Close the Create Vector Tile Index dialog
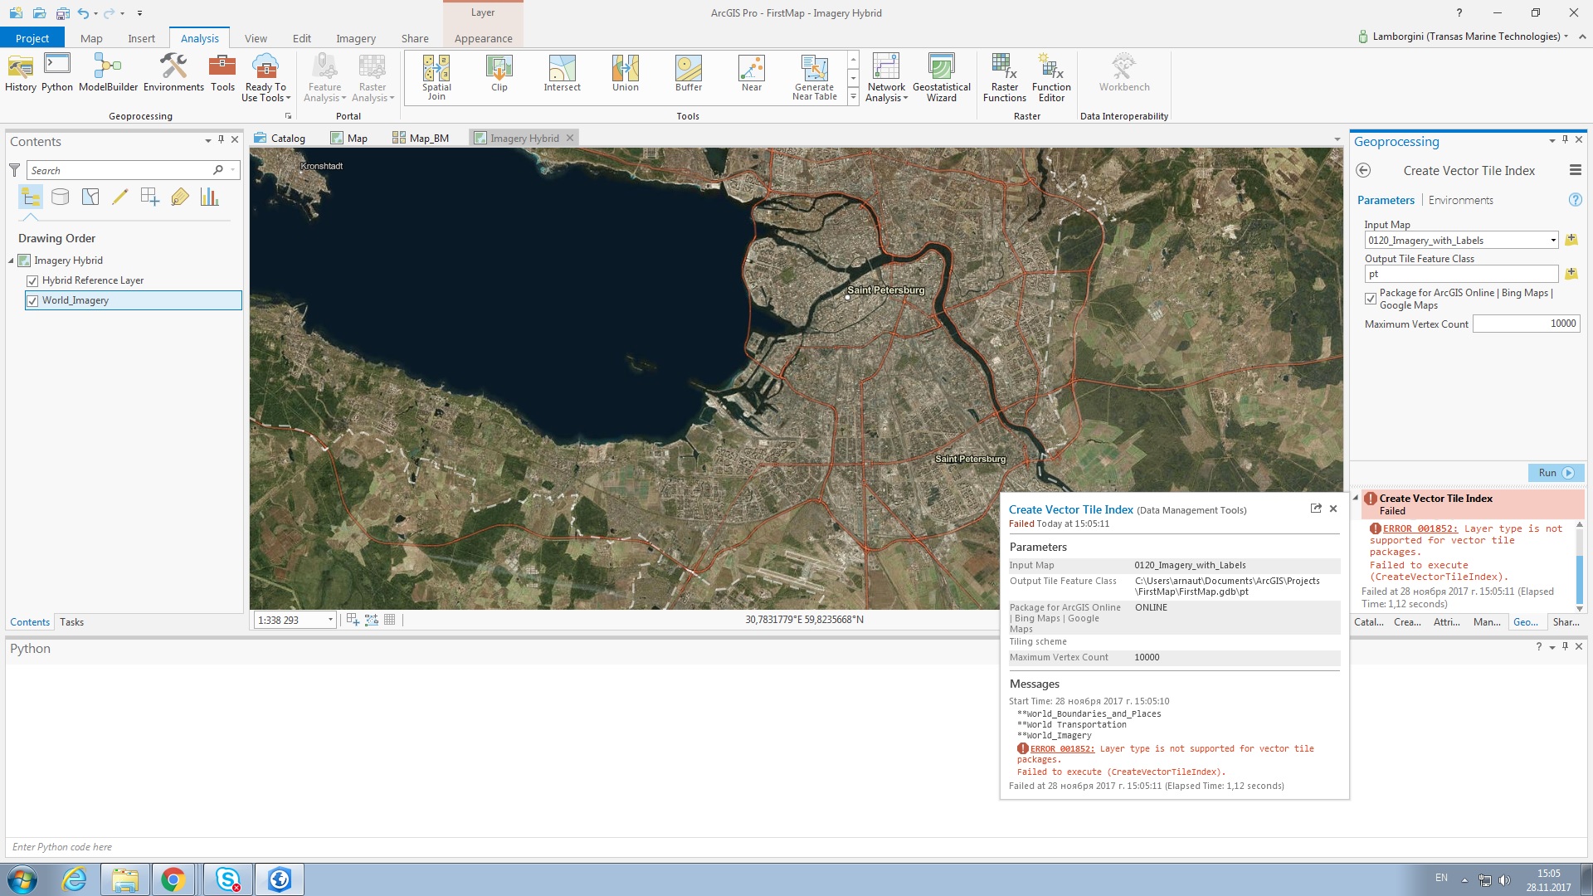The width and height of the screenshot is (1593, 896). click(x=1333, y=508)
